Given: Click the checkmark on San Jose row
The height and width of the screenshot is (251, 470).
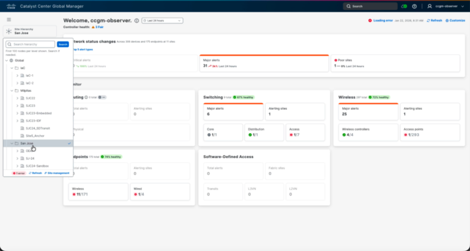Looking at the screenshot, I should (69, 144).
